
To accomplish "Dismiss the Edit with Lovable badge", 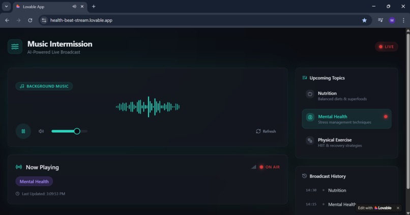I will point(398,208).
